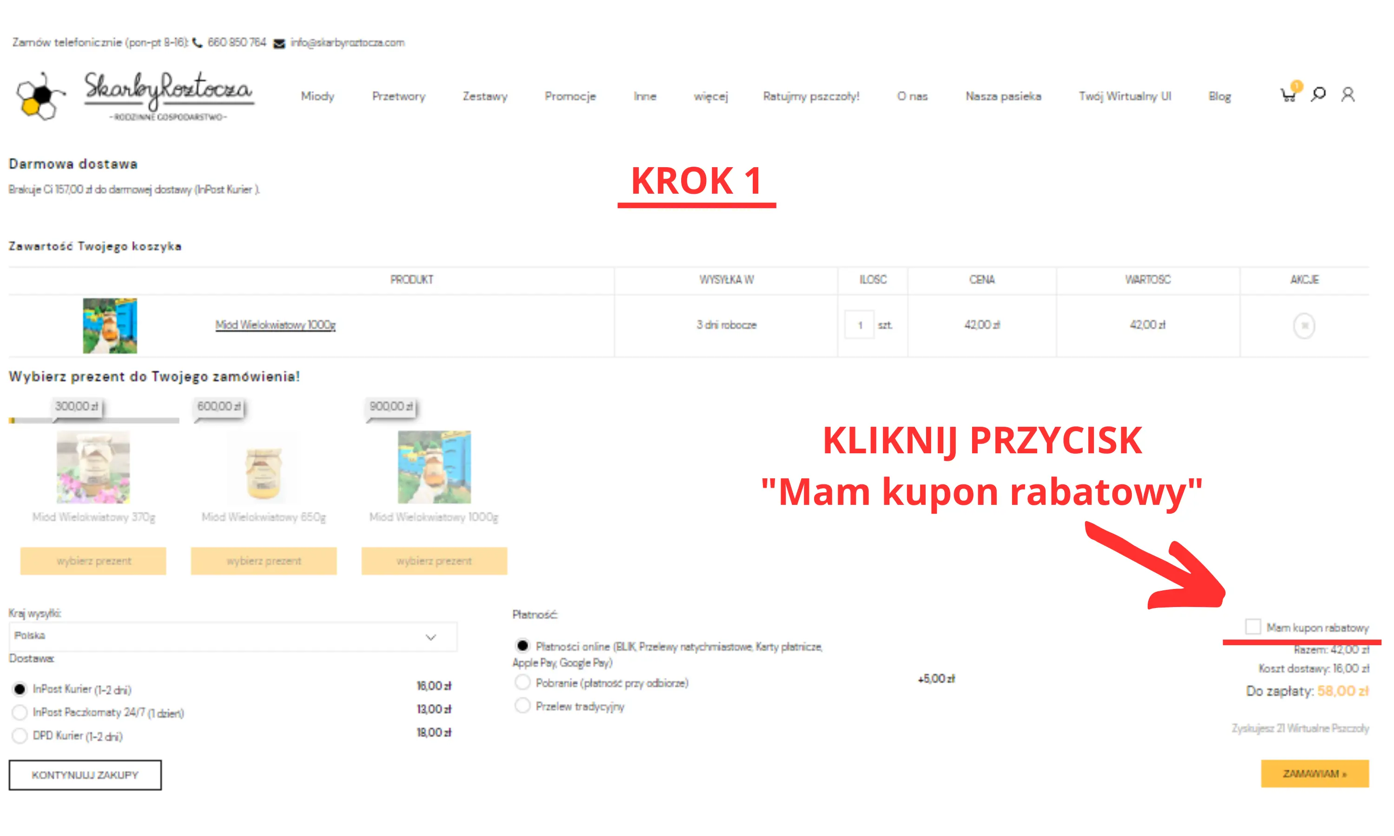Viewport: 1394px width, 836px height.
Task: Click the cart product thumbnail image
Action: (x=110, y=326)
